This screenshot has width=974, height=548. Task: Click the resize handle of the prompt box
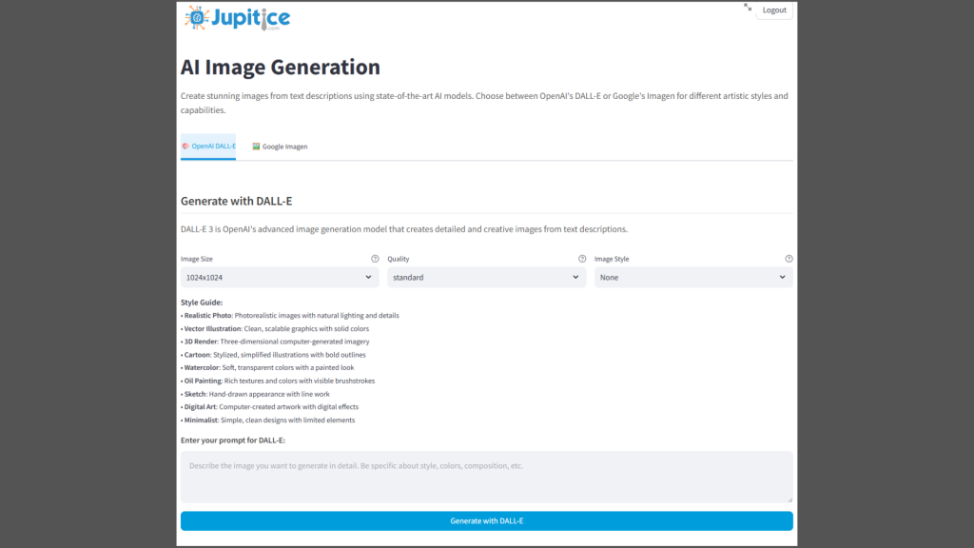point(789,499)
